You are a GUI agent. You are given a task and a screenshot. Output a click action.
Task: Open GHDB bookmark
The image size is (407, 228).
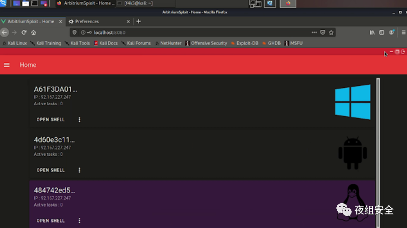[x=271, y=43]
